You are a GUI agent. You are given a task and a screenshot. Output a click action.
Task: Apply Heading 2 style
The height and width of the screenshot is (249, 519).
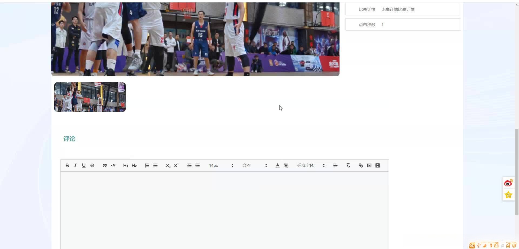pyautogui.click(x=134, y=165)
